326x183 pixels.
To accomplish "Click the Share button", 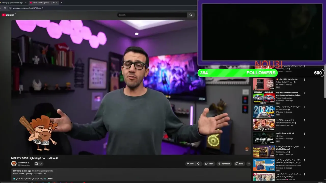I will [x=209, y=164].
